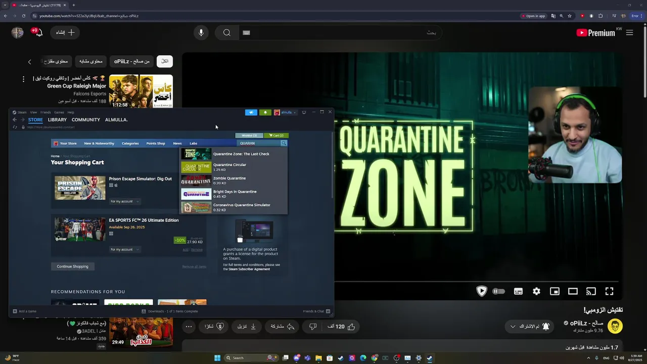Click the Steam store search magnifier icon
647x364 pixels.
[x=284, y=143]
